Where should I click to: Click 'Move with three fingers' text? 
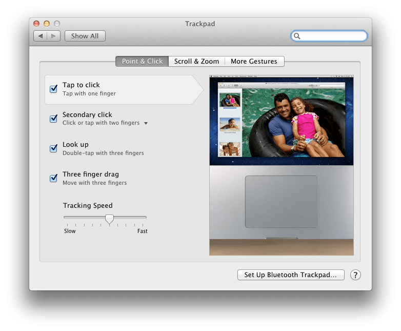pyautogui.click(x=95, y=183)
